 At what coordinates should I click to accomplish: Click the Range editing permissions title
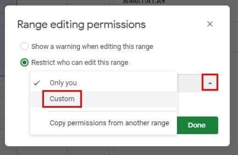(81, 24)
